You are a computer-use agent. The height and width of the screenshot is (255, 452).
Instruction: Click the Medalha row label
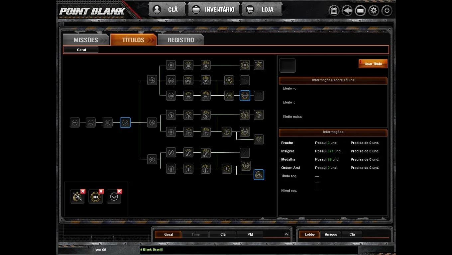coord(288,159)
